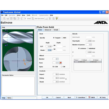Click the Impact feedrate field
The width and height of the screenshot is (109, 109).
tap(56, 74)
